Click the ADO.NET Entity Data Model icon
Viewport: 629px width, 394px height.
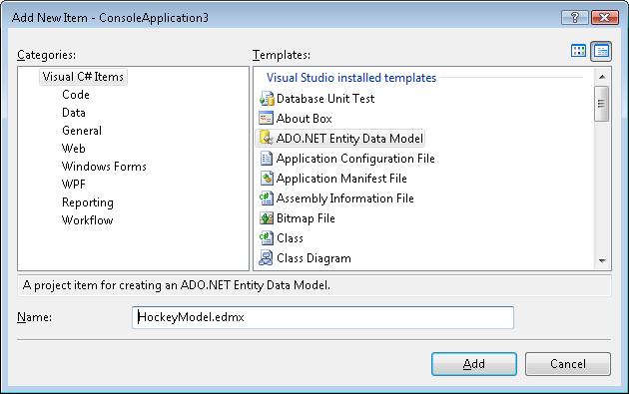pyautogui.click(x=266, y=138)
